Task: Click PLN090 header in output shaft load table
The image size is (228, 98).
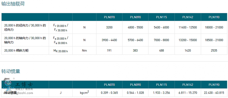Action: [135, 17]
